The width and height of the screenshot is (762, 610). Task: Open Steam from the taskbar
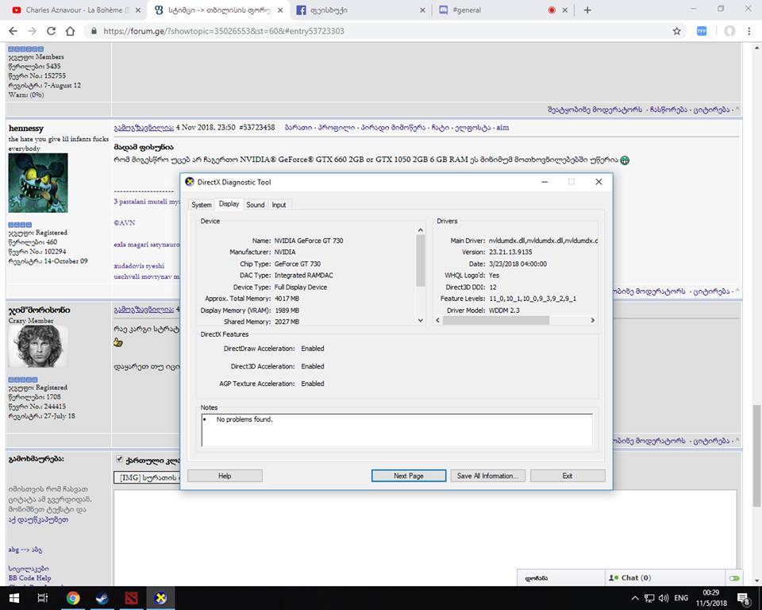tap(102, 598)
